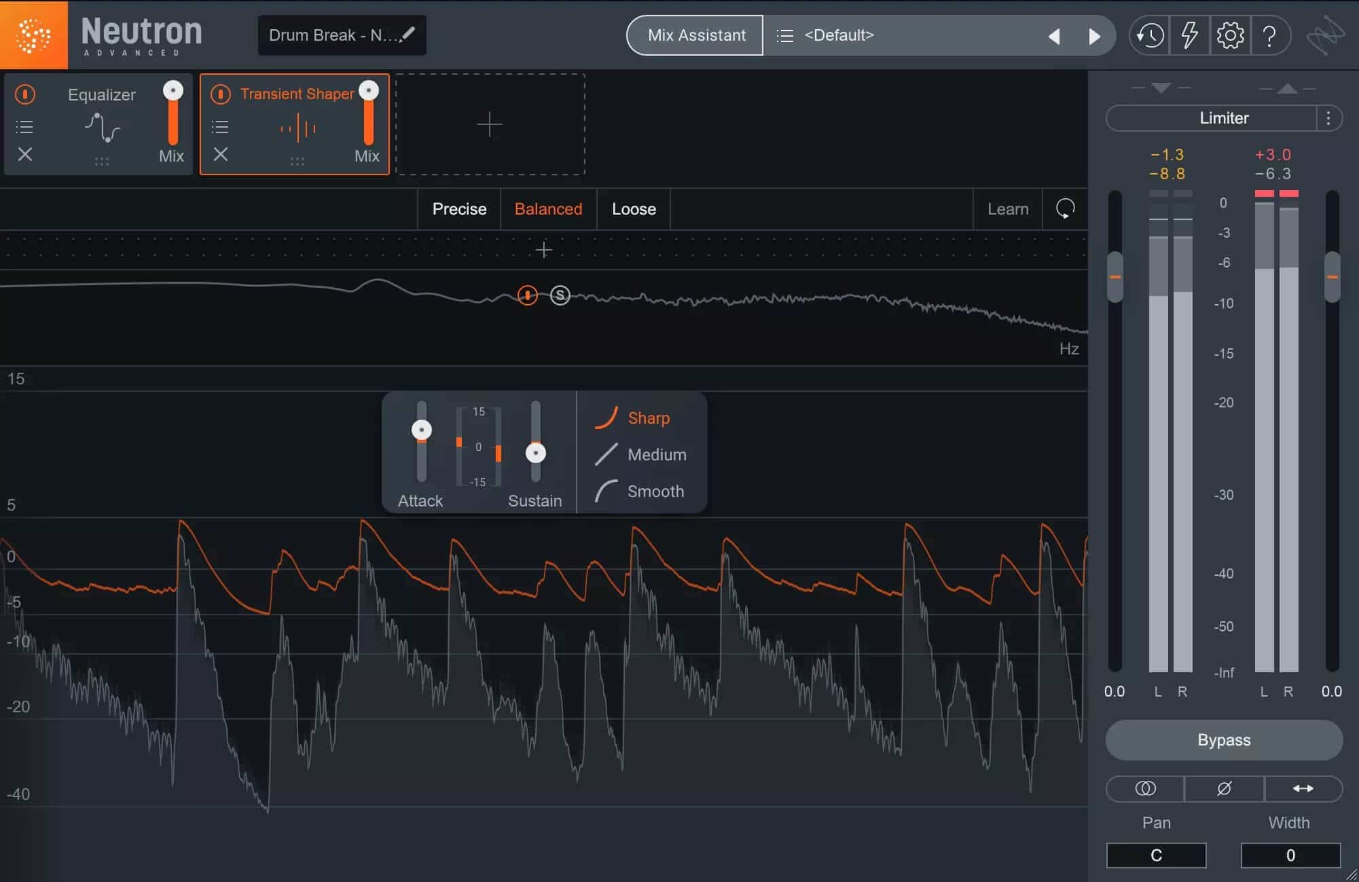The width and height of the screenshot is (1359, 882).
Task: Open Equalizer module preset list icon
Action: click(24, 127)
